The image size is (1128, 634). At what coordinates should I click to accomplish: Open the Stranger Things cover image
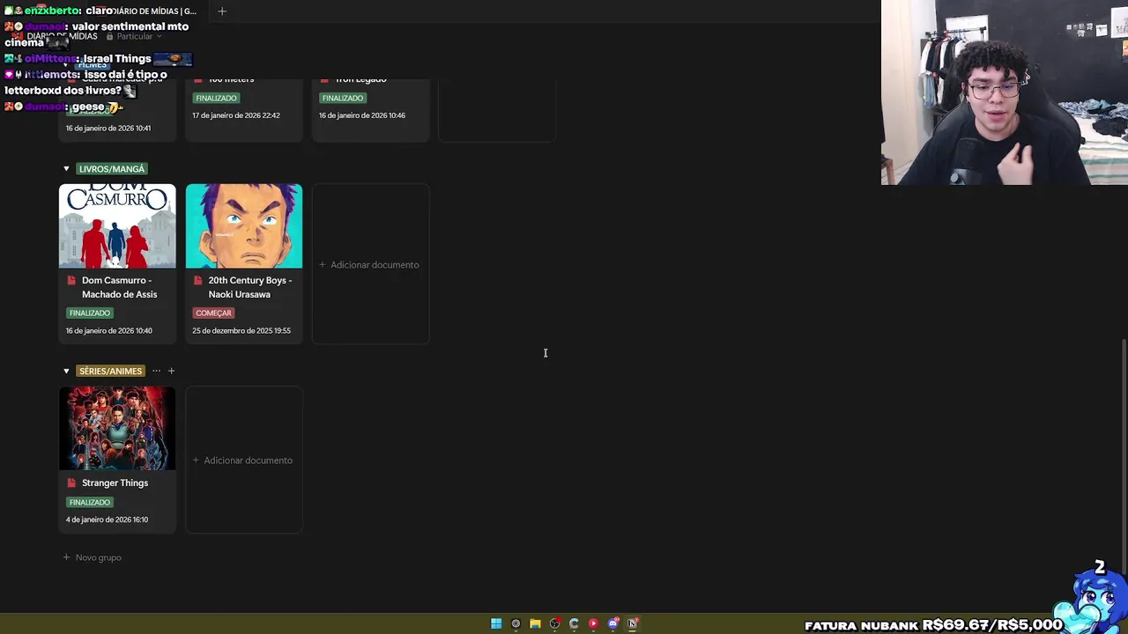pyautogui.click(x=117, y=428)
